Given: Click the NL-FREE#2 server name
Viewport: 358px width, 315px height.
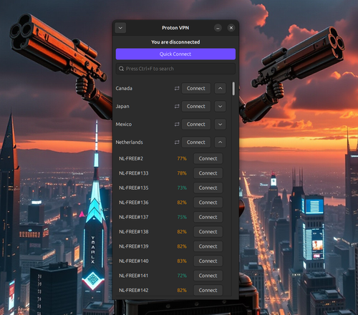Looking at the screenshot, I should click(131, 159).
